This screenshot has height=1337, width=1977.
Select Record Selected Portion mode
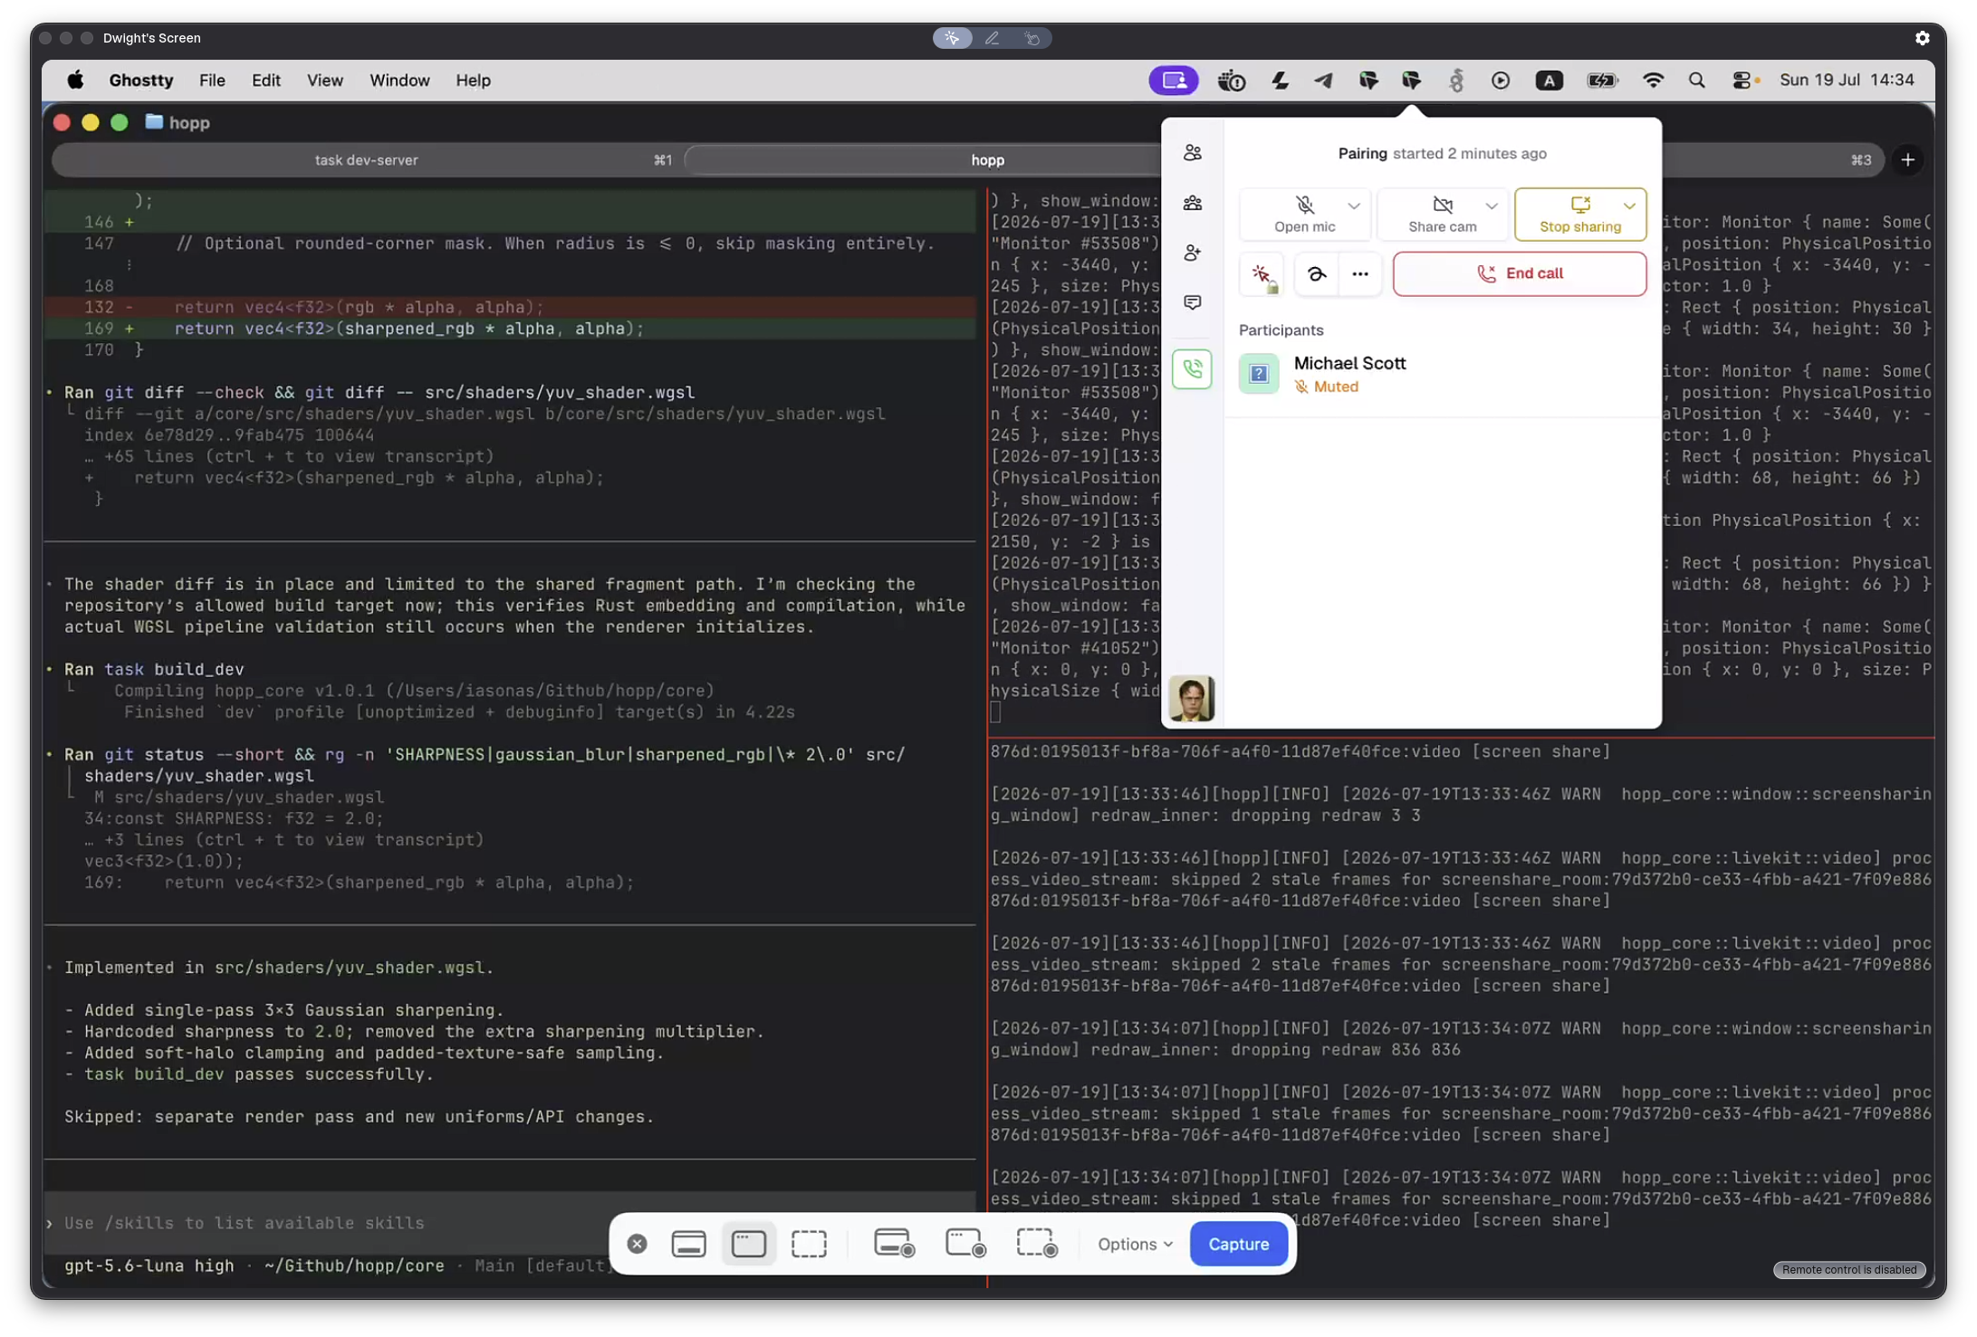click(1036, 1245)
